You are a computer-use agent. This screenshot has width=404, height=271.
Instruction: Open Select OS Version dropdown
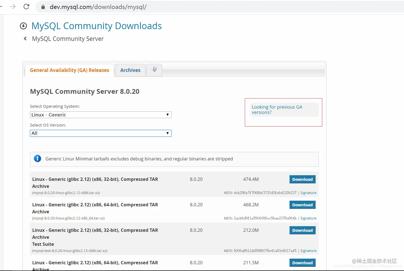[x=101, y=133]
